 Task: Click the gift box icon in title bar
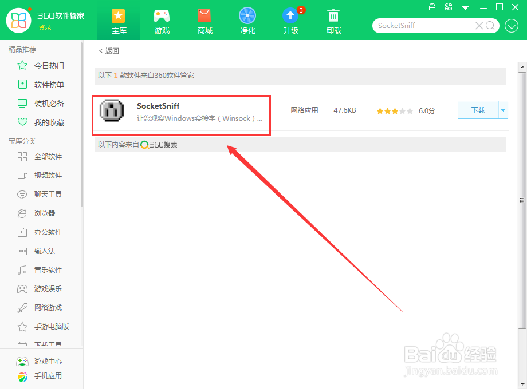click(x=432, y=7)
